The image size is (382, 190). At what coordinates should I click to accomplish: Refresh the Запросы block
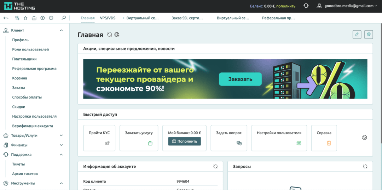coord(365,167)
